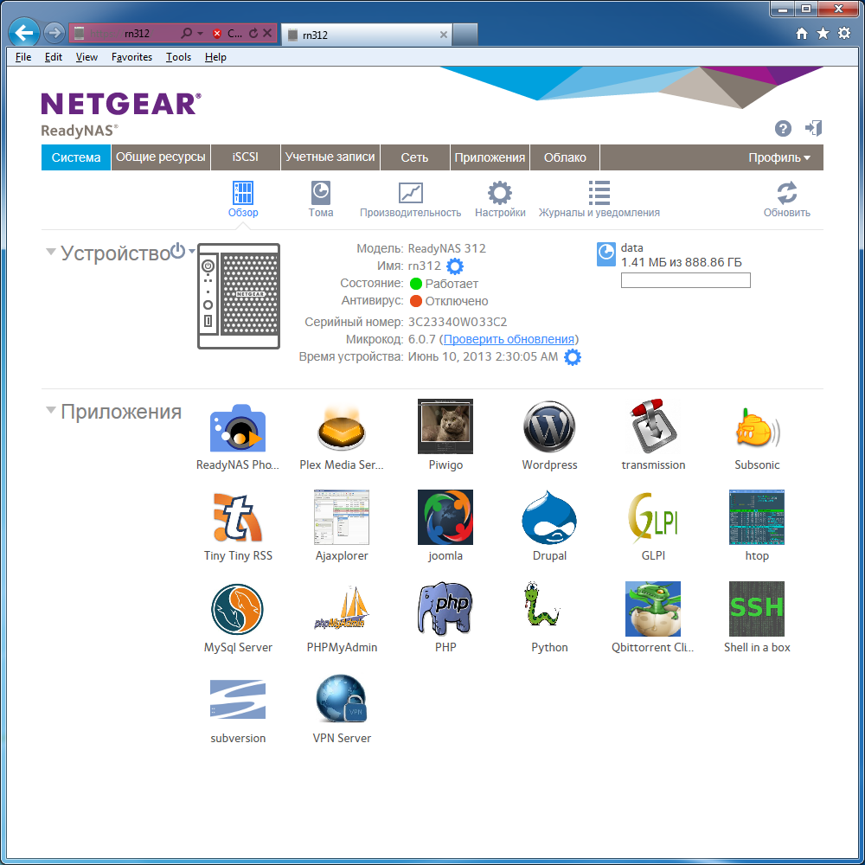Launch the Ajaxplorer app
The width and height of the screenshot is (865, 865).
[342, 517]
